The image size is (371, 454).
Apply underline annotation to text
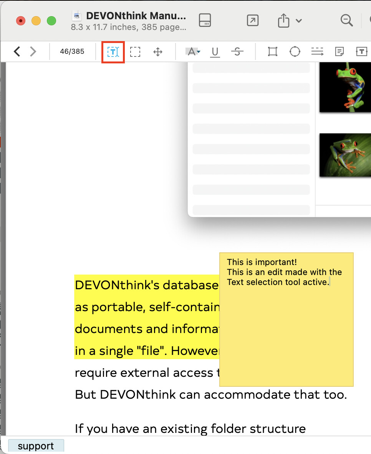(x=215, y=52)
